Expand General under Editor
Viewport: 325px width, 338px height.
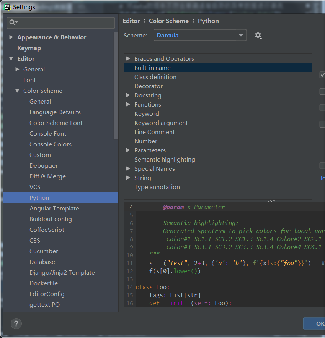point(17,69)
